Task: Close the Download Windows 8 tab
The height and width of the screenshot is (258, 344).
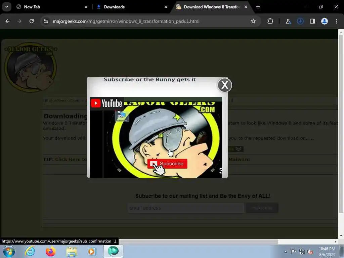Action: click(x=246, y=7)
